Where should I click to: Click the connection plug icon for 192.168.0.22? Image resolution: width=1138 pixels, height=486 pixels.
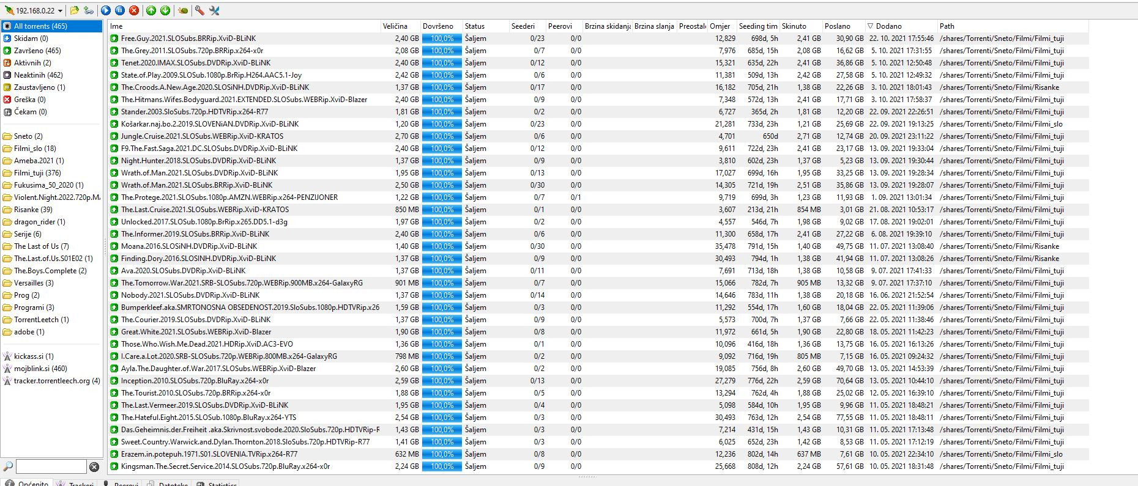9,10
